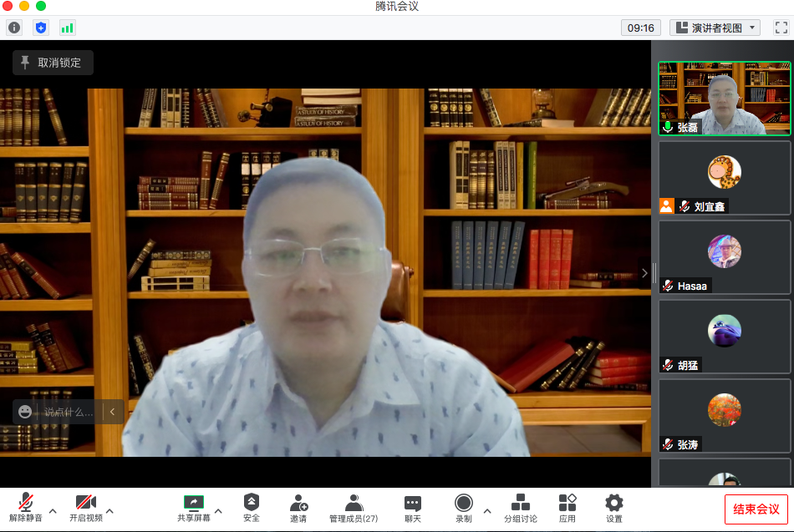Open 管理成员(27) participants list

click(354, 508)
